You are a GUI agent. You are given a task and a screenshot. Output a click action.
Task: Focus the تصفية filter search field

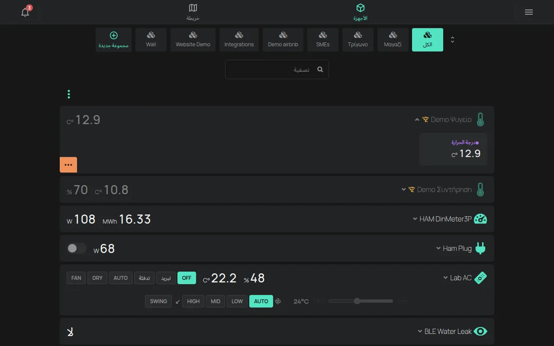277,69
